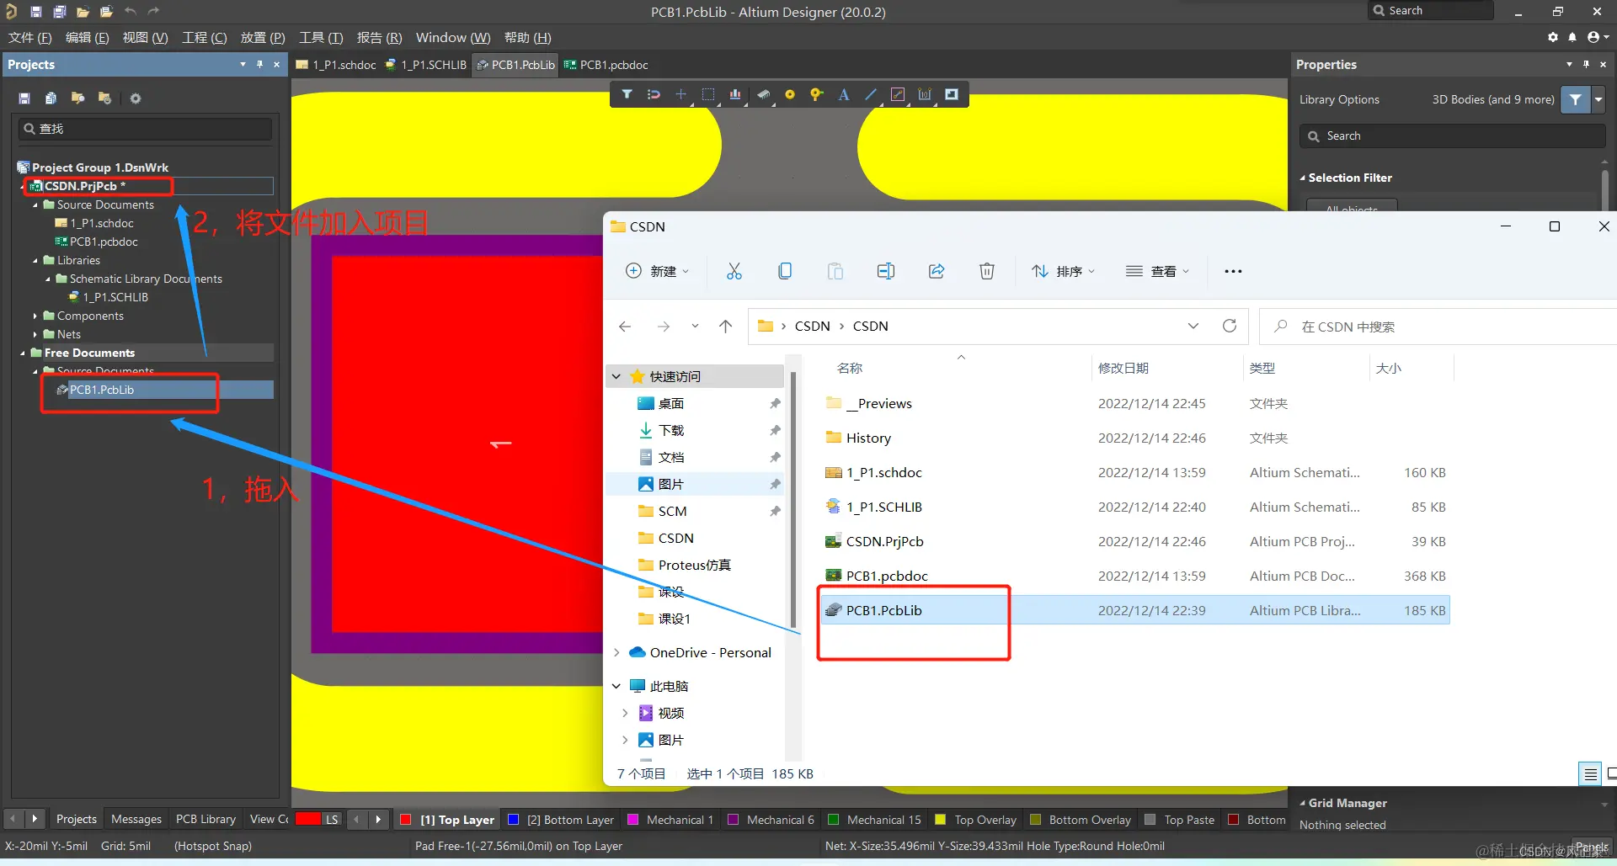1617x866 pixels.
Task: Click the move objects cross icon
Action: click(680, 94)
